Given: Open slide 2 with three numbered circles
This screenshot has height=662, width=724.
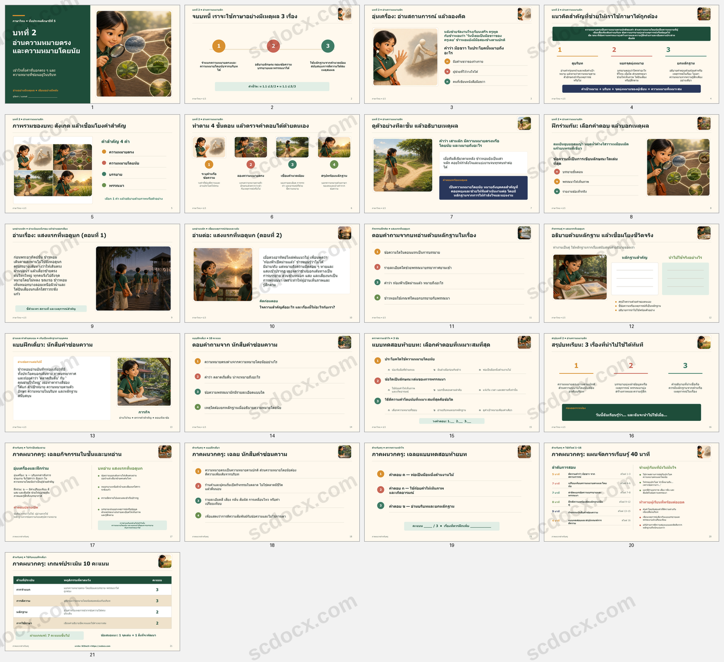Looking at the screenshot, I should point(272,54).
